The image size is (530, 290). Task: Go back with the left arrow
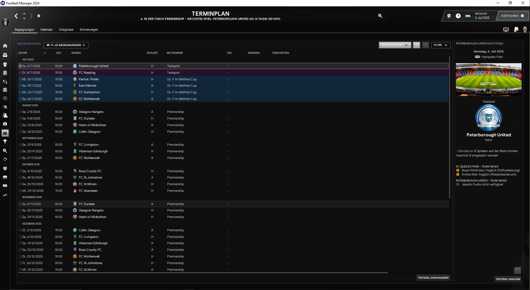pyautogui.click(x=16, y=16)
